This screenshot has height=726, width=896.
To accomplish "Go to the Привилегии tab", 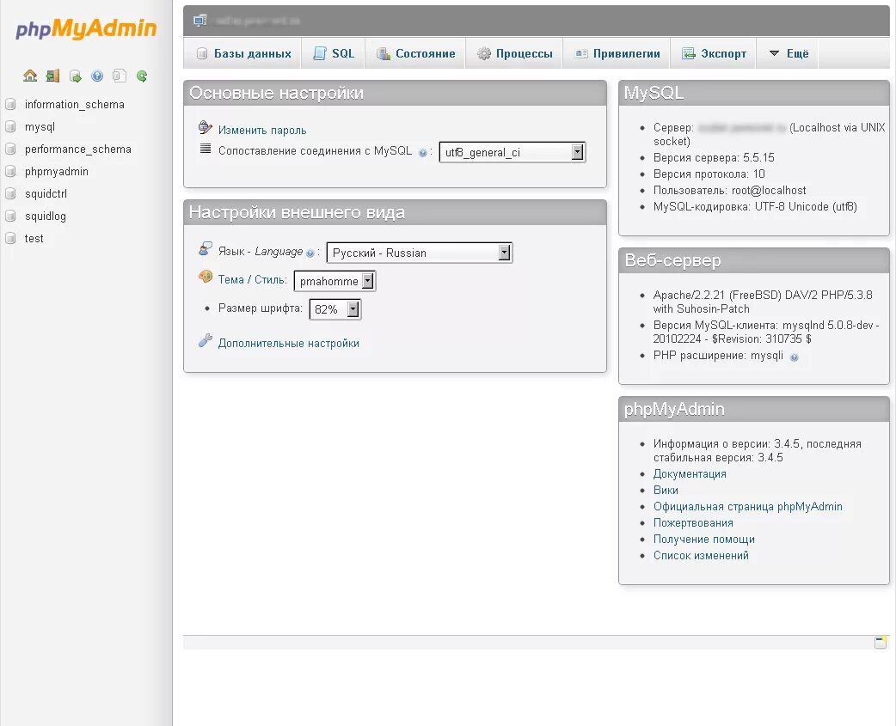I will tap(617, 53).
